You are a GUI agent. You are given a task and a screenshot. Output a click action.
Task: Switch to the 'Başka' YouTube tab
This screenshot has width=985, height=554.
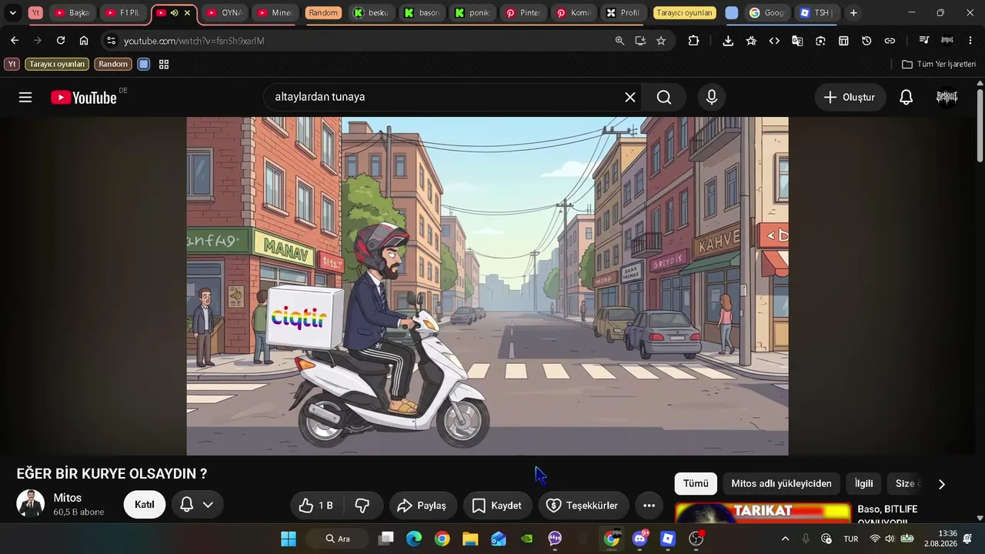point(73,13)
